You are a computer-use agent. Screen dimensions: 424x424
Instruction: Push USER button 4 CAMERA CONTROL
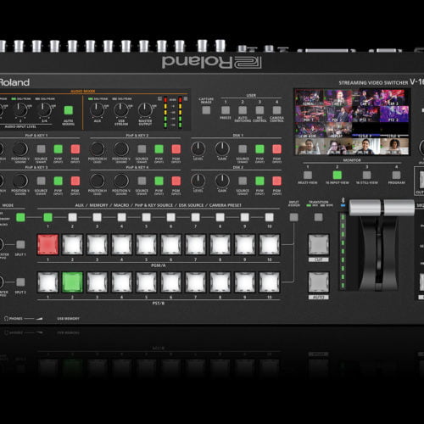[277, 110]
